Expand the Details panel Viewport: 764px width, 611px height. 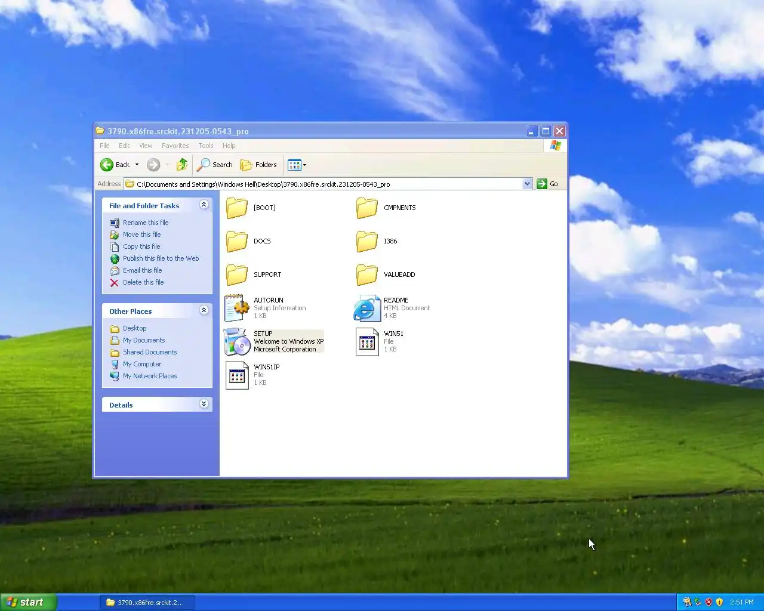[204, 404]
